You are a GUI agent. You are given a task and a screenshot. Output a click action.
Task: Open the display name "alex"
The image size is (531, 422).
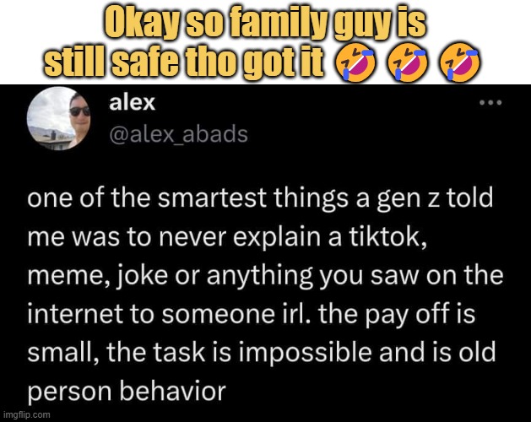coord(132,103)
